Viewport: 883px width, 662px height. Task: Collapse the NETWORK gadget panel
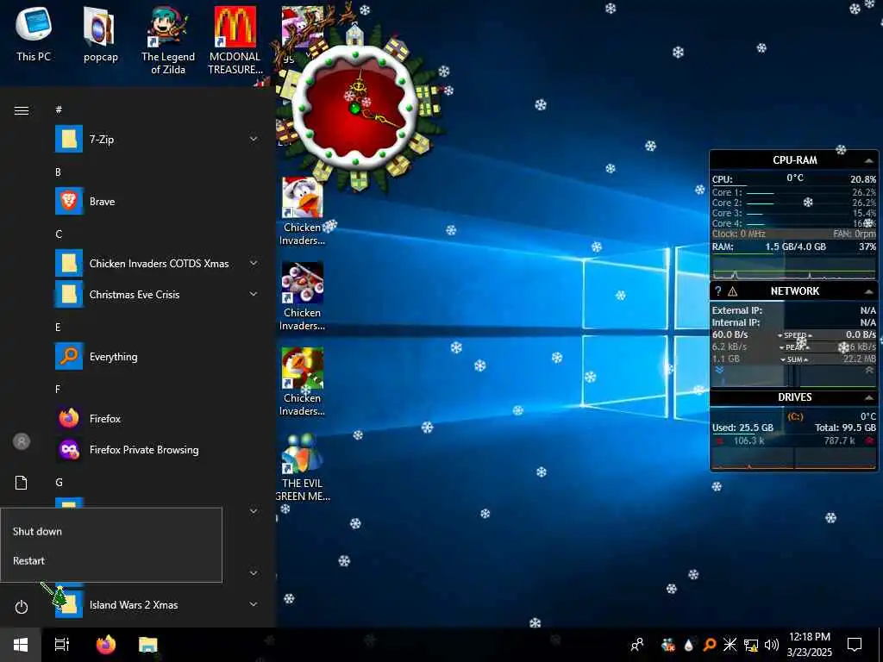869,291
